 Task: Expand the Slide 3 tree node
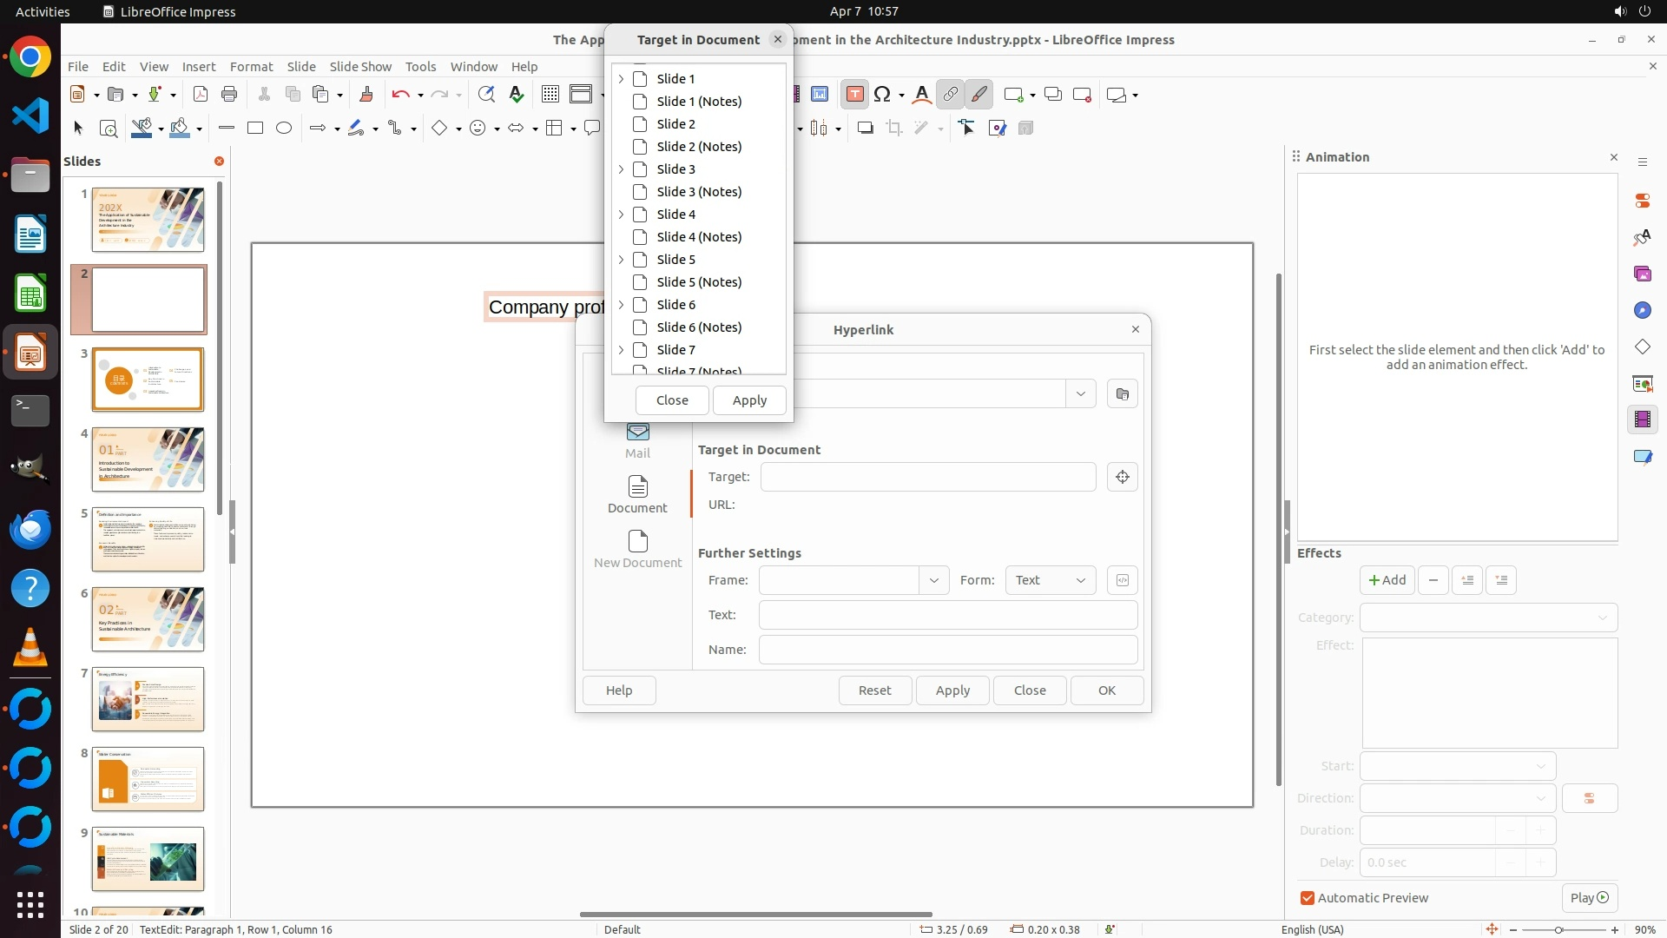point(621,169)
